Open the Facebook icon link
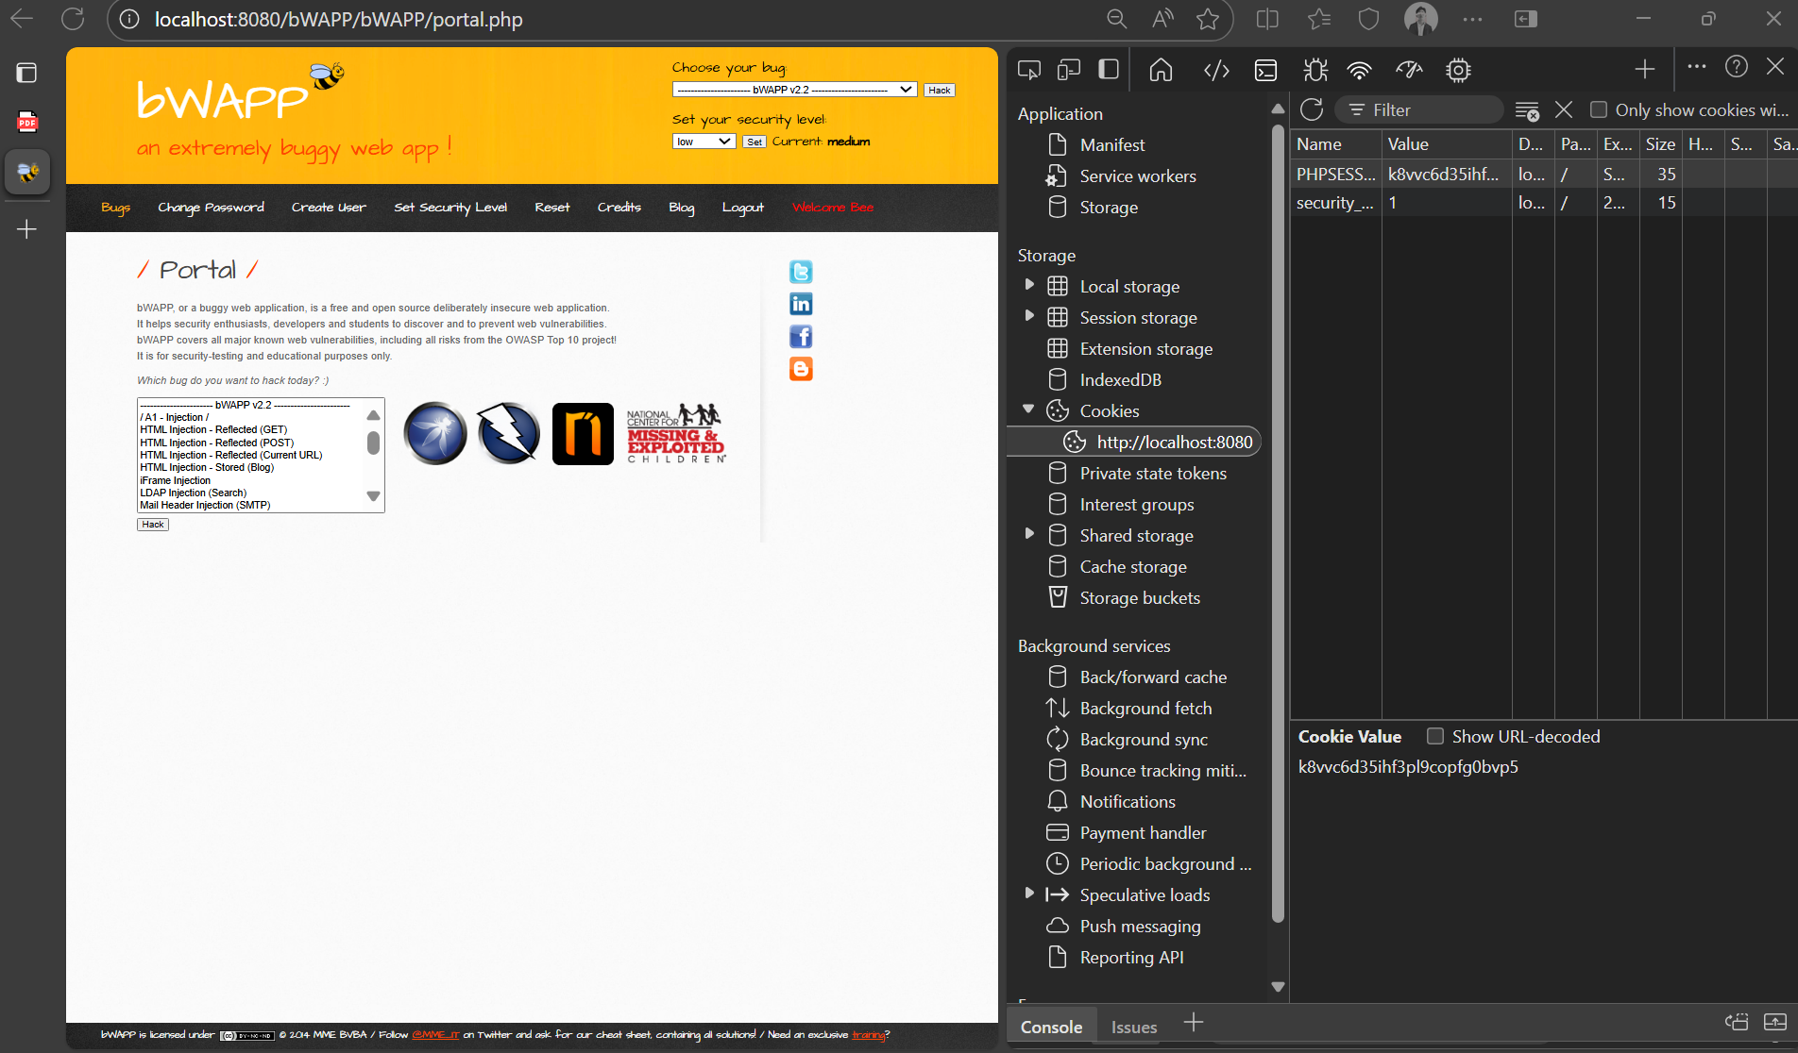The width and height of the screenshot is (1798, 1053). (801, 337)
